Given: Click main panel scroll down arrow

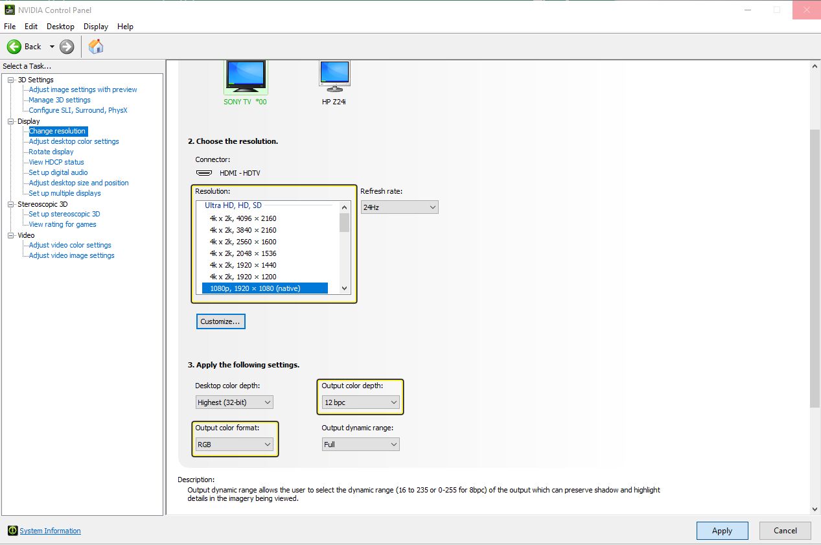Looking at the screenshot, I should tap(815, 509).
